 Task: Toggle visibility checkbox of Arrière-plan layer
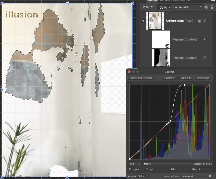click(204, 21)
